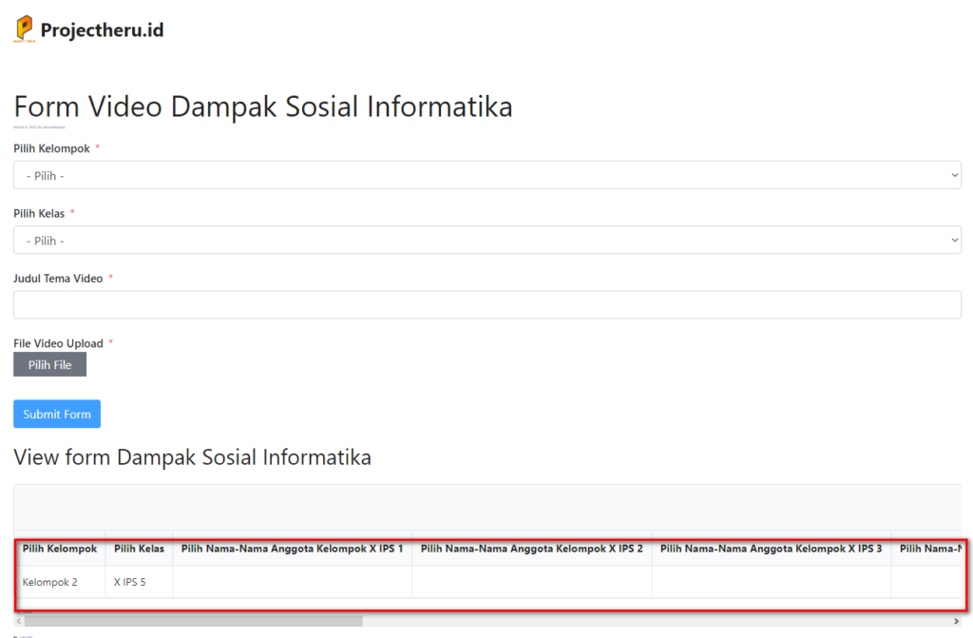Click the Projectheru.id logo icon

coord(24,29)
